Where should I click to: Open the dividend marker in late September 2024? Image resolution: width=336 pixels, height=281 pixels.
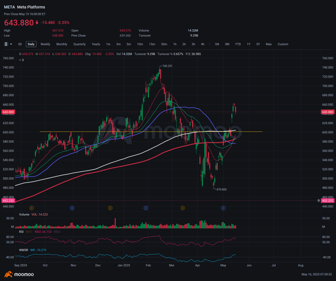32,208
